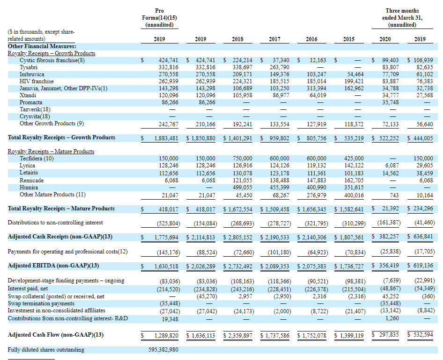
Task: Select the 'HIV franchise' row label
Action: [37, 81]
